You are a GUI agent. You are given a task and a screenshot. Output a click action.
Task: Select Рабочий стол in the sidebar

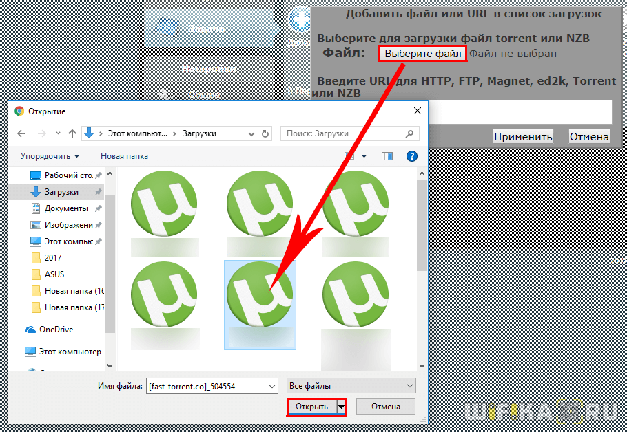[x=66, y=175]
